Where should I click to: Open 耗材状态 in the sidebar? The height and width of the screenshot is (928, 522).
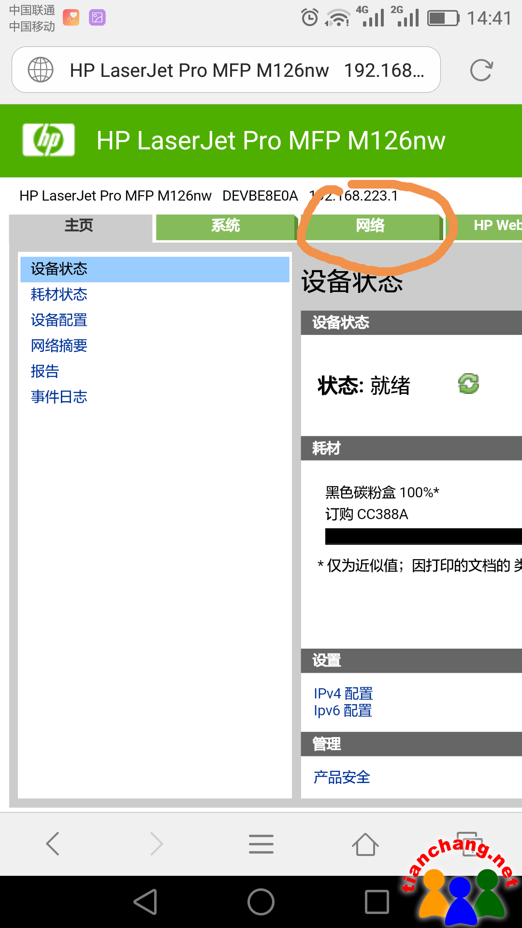[59, 294]
